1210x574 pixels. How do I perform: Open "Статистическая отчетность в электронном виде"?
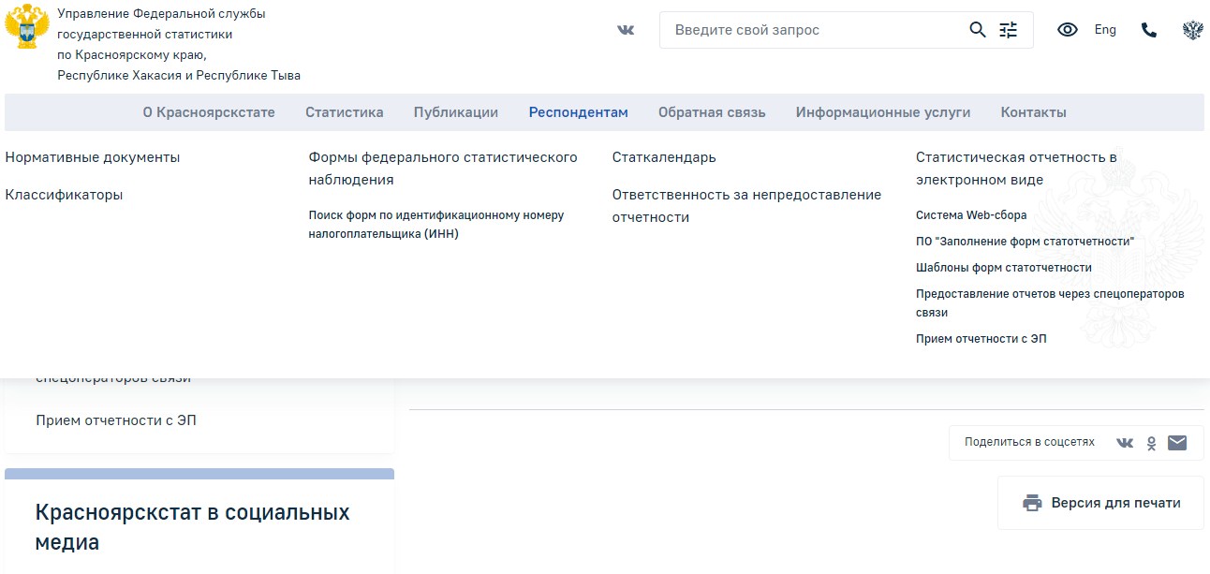click(x=1016, y=169)
